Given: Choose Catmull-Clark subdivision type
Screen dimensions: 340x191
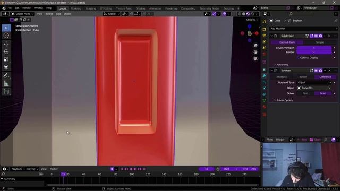Looking at the screenshot, I should [287, 42].
